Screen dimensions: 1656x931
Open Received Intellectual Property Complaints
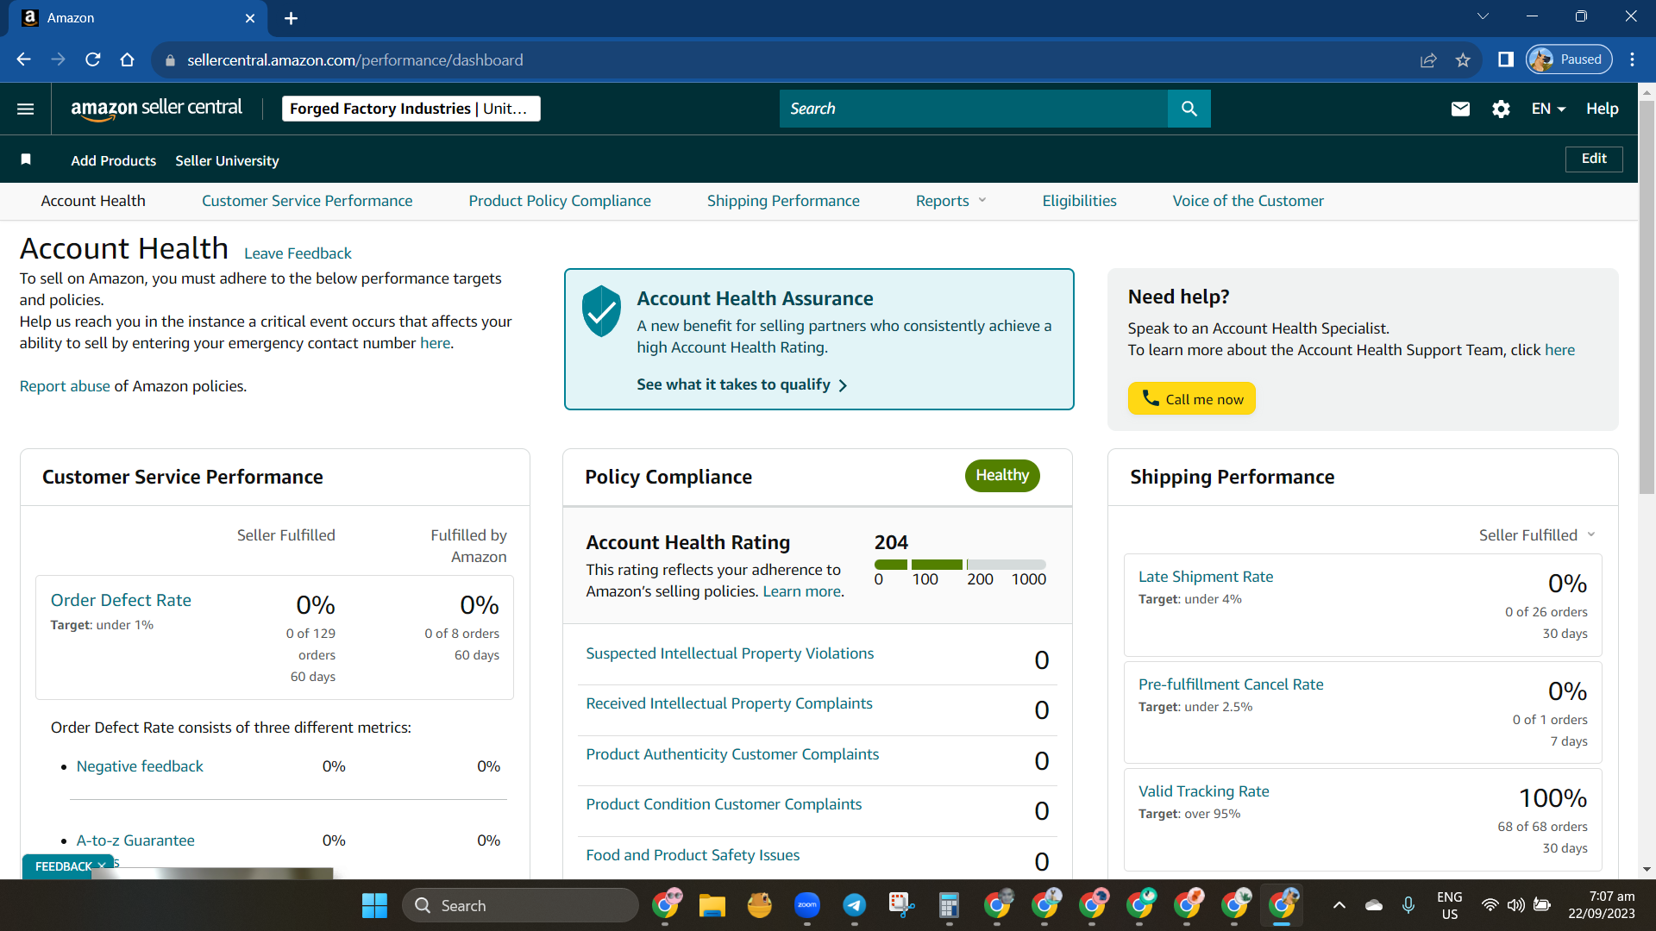(x=729, y=703)
